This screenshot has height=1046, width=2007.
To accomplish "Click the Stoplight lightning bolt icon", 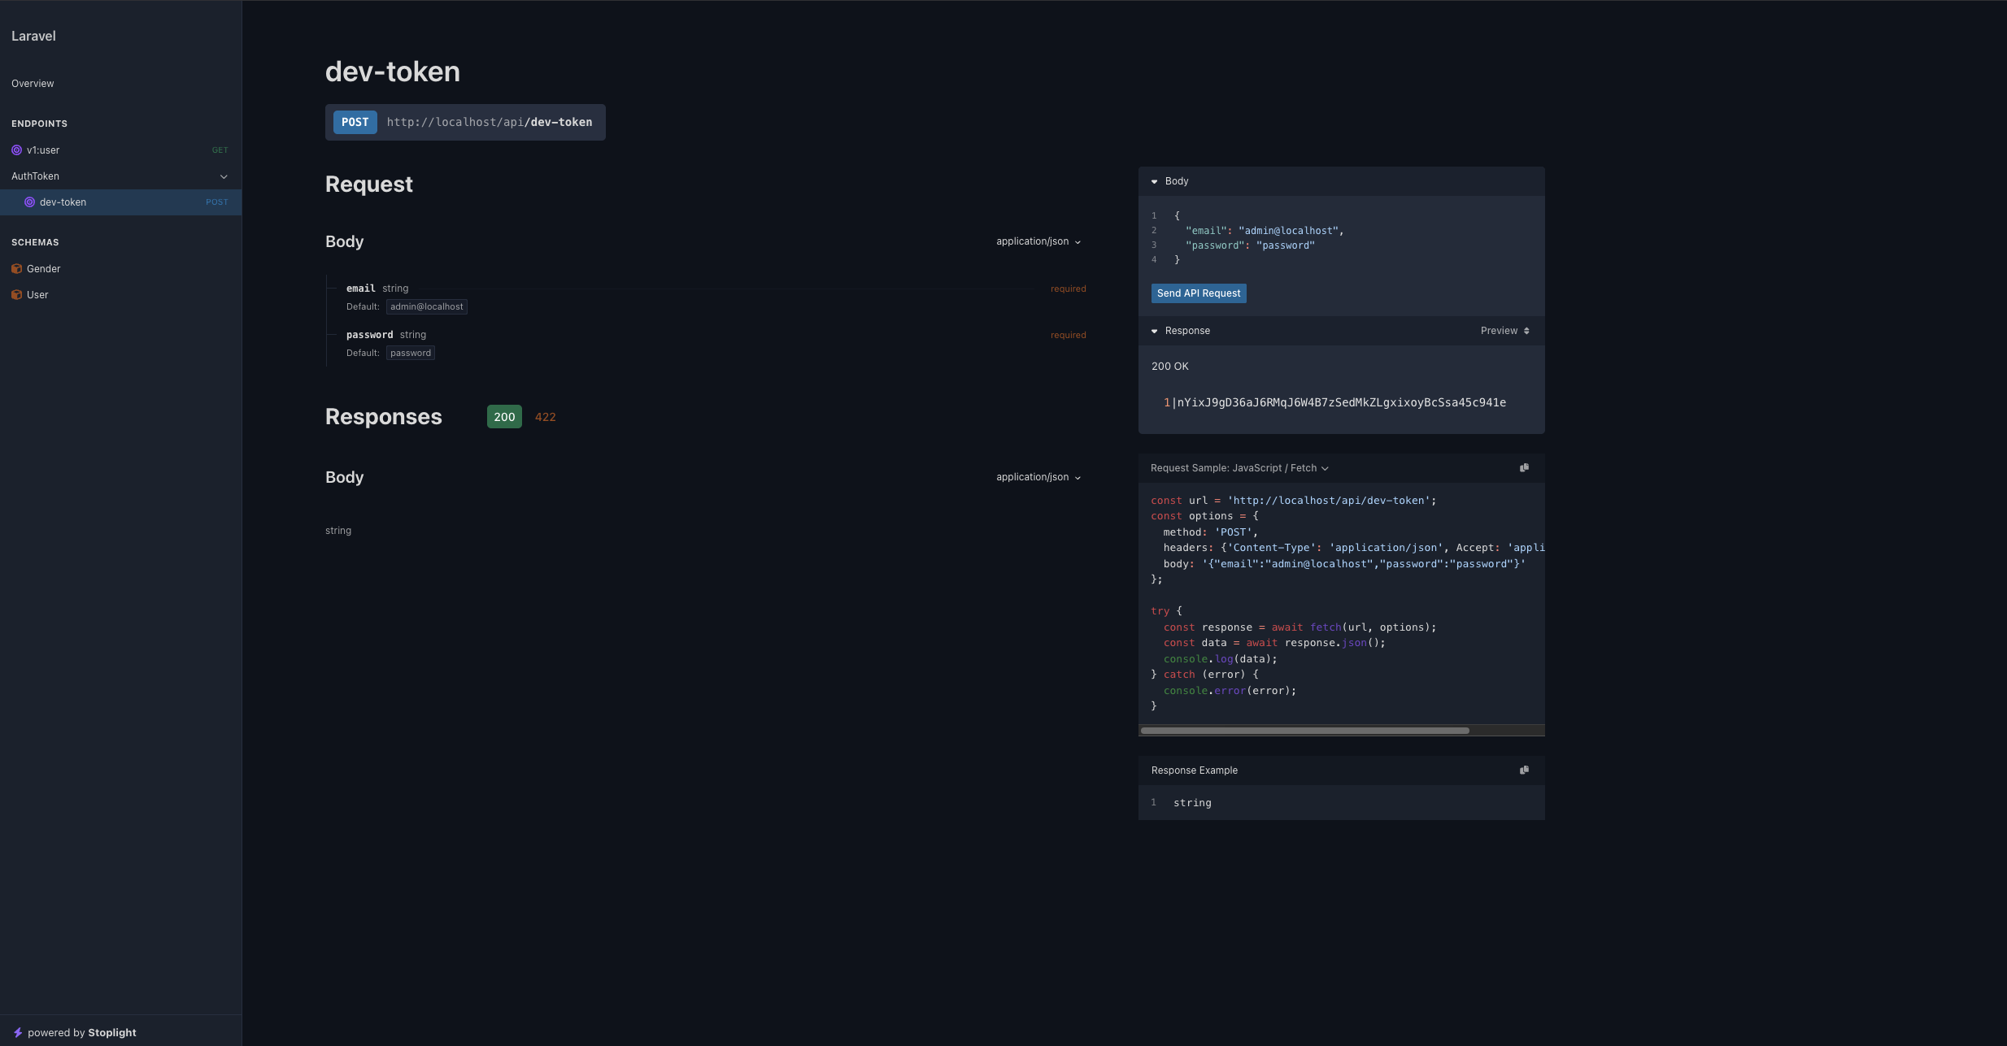I will pos(18,1032).
